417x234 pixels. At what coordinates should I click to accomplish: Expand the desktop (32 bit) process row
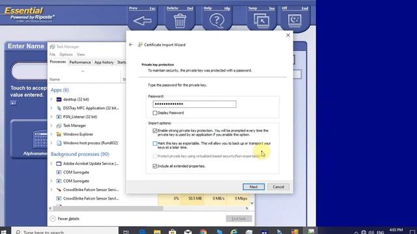pos(51,99)
